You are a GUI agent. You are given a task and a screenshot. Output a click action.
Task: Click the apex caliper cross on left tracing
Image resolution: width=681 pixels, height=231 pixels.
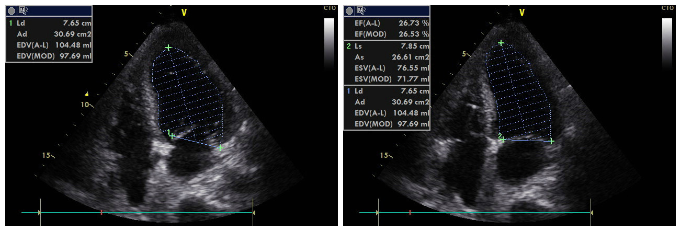pos(168,48)
